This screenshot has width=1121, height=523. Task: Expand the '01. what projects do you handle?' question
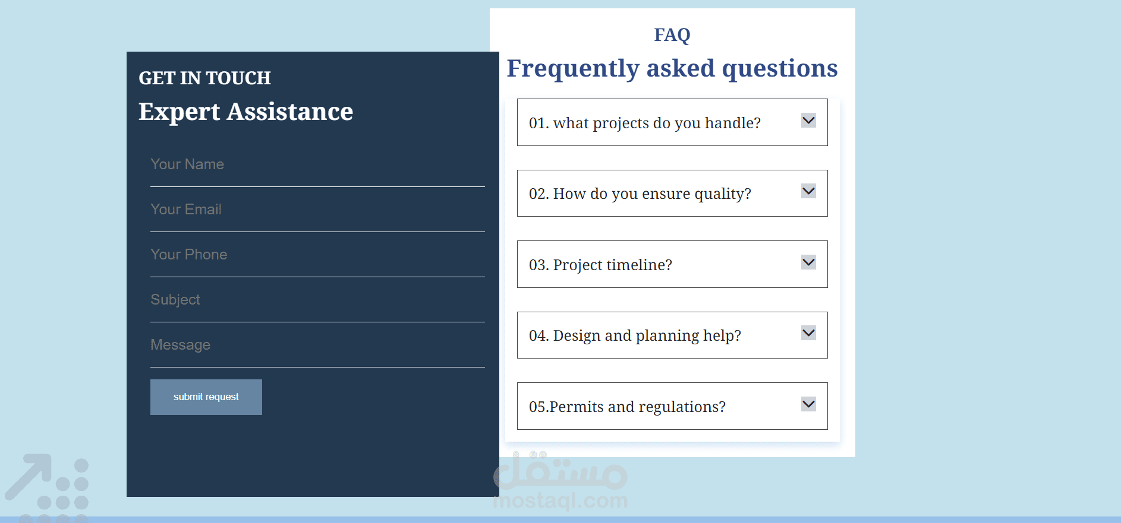click(645, 123)
